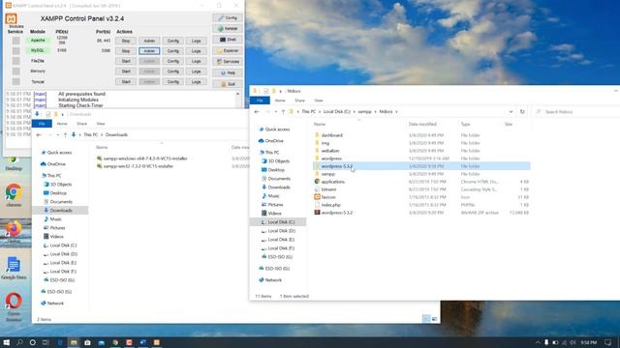
Task: Open Services in XAMPP Control Panel
Action: [228, 62]
